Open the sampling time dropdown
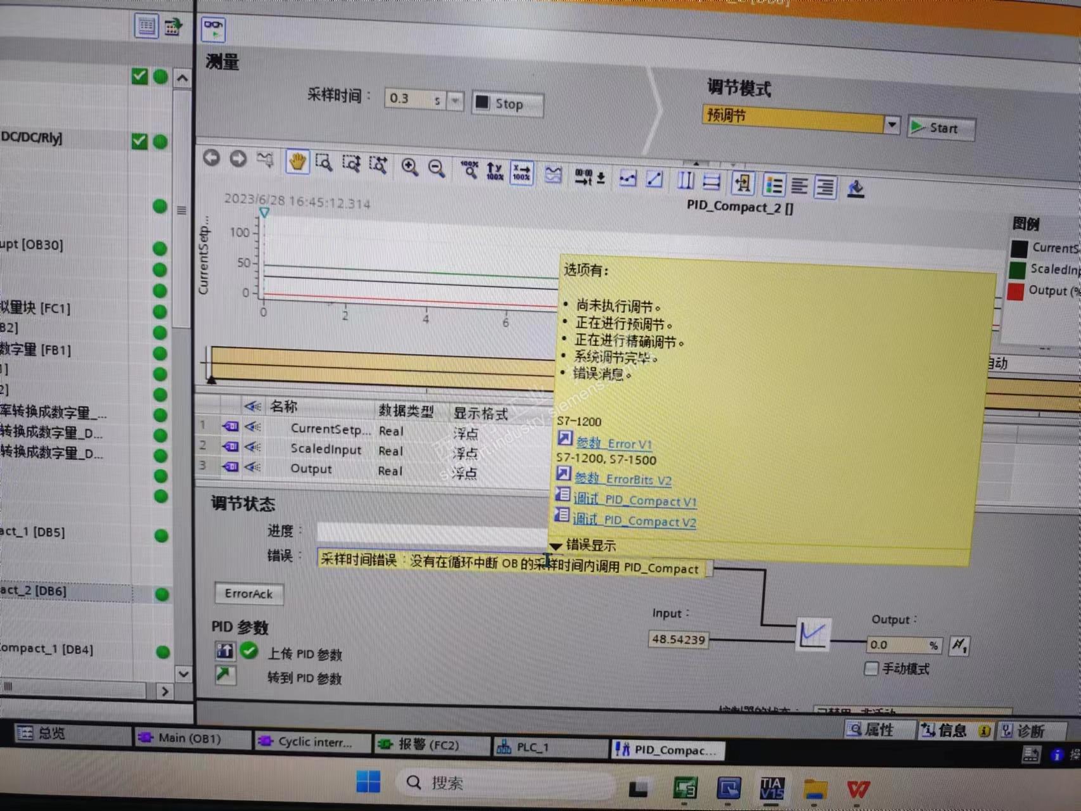Screen dimensions: 1081x811 tap(455, 100)
